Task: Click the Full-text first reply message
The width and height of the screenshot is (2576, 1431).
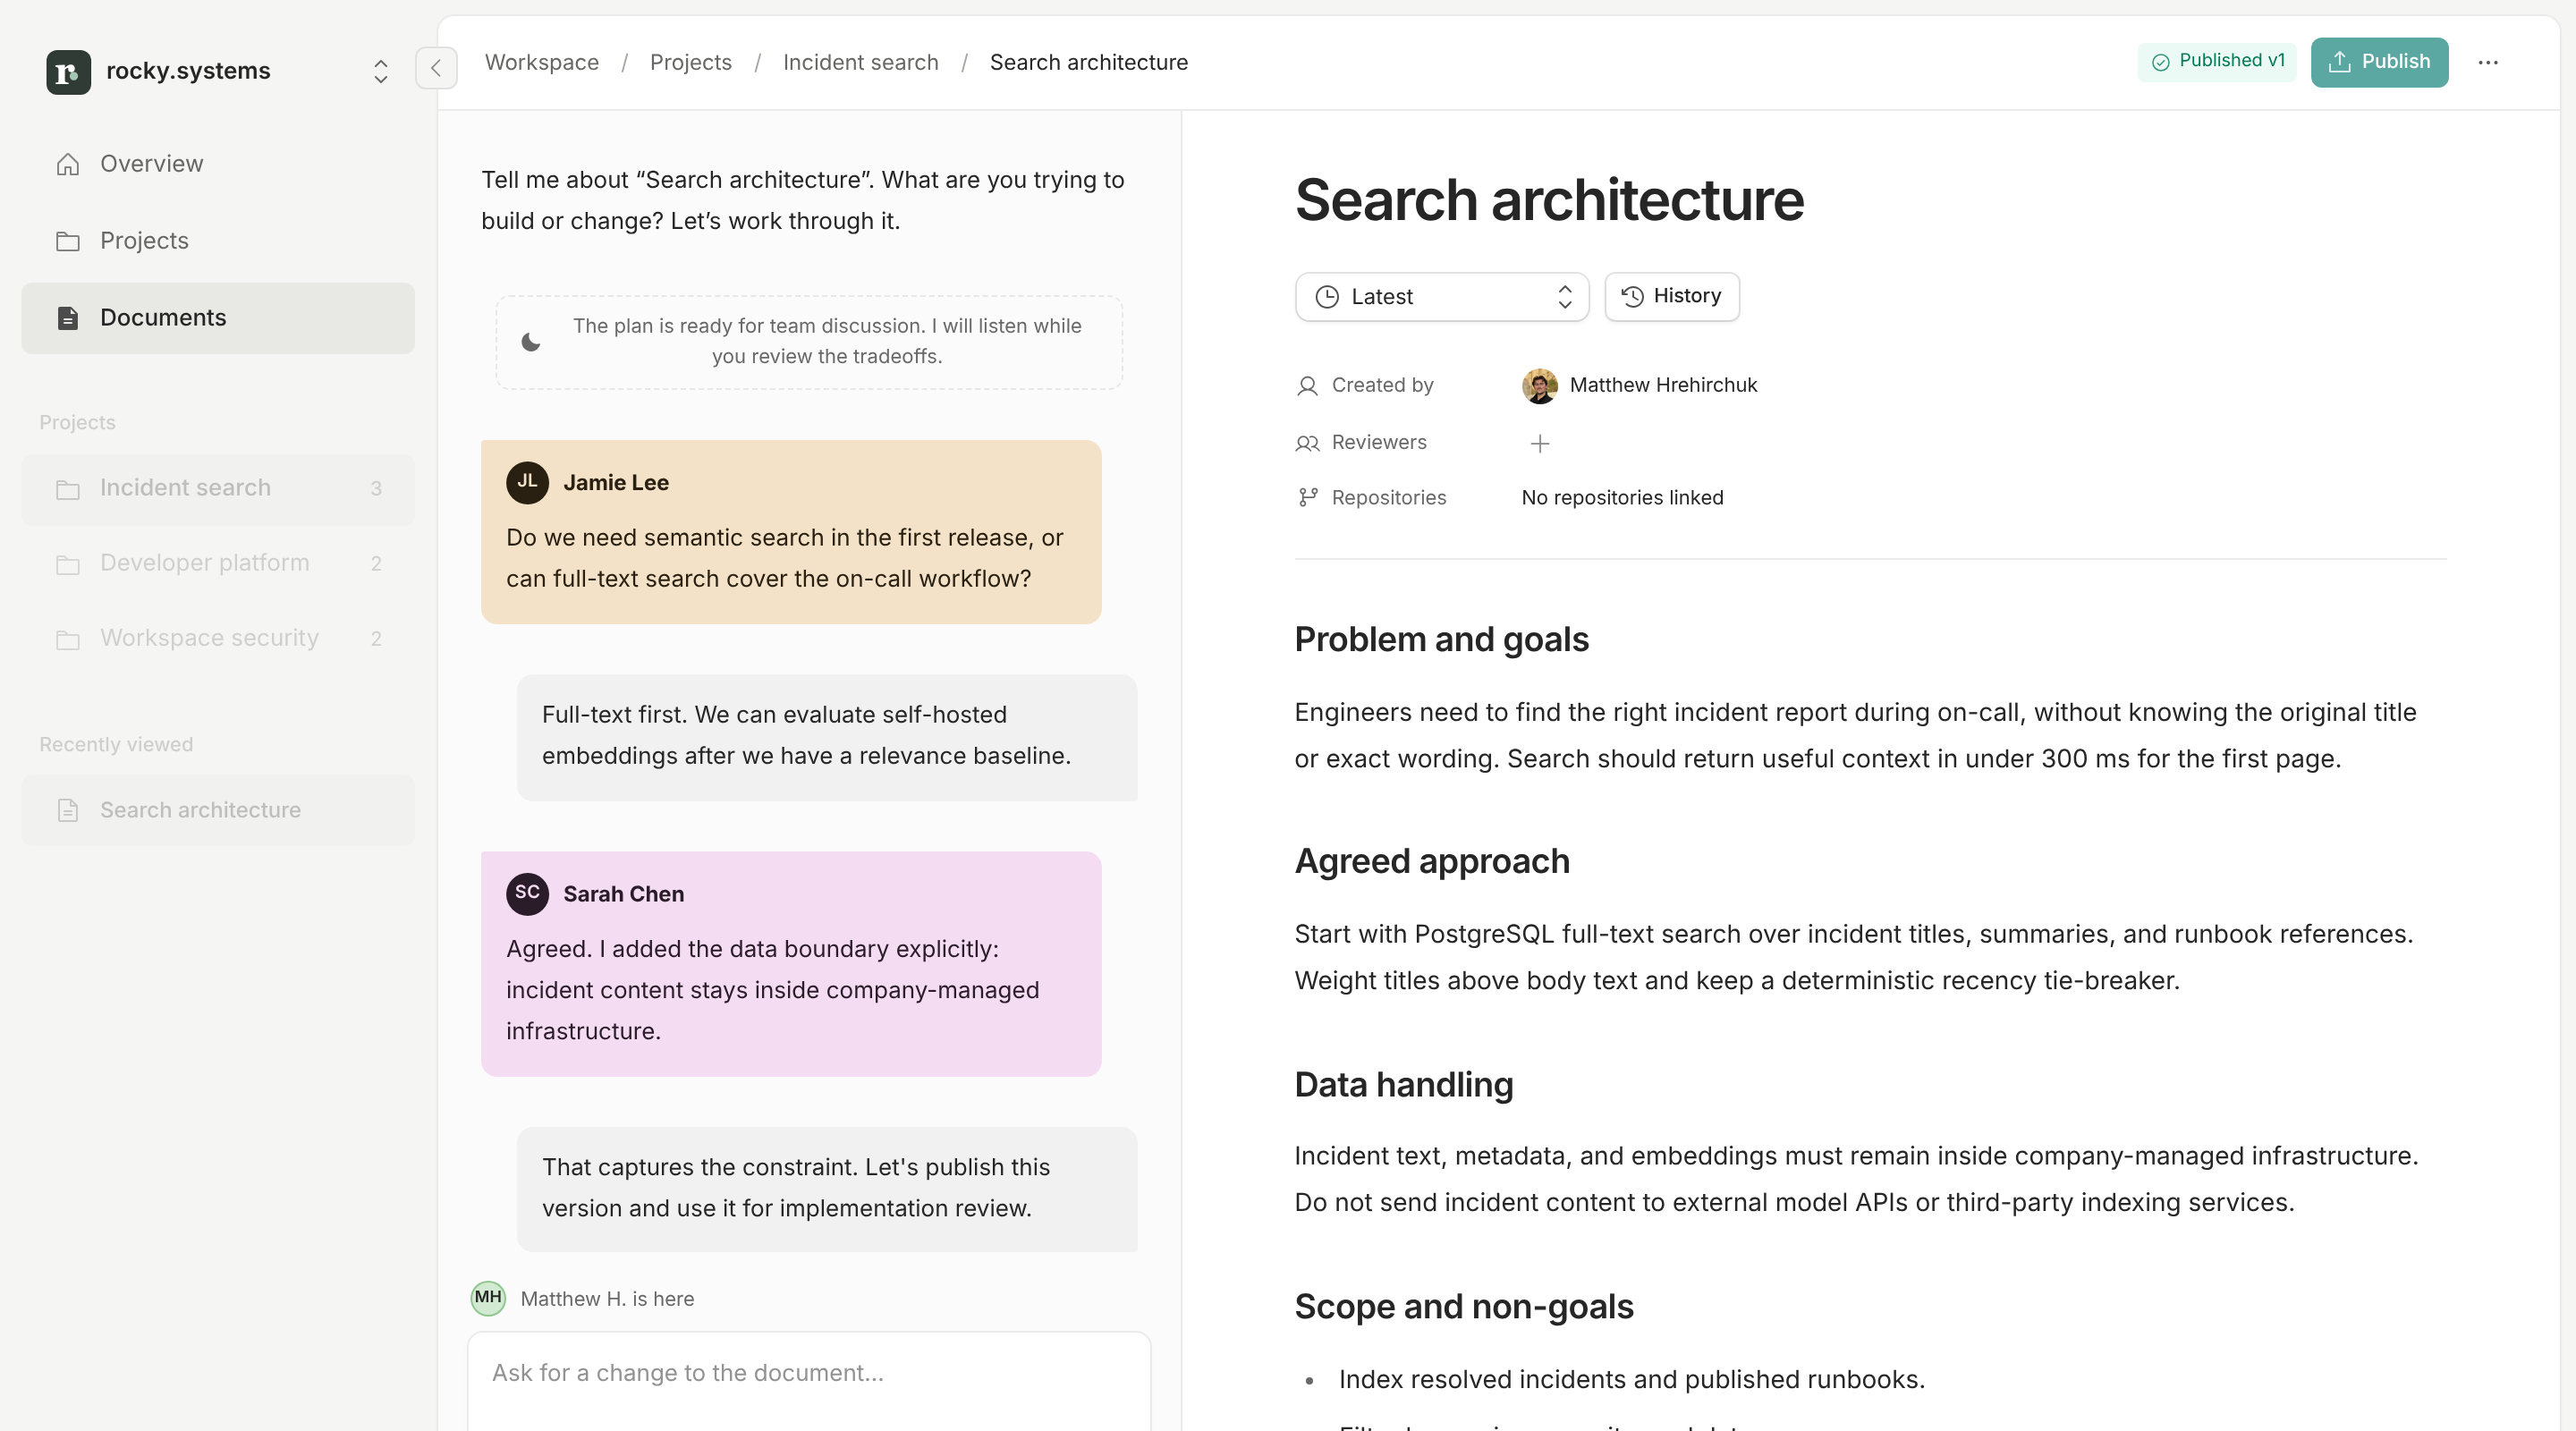Action: pyautogui.click(x=827, y=737)
